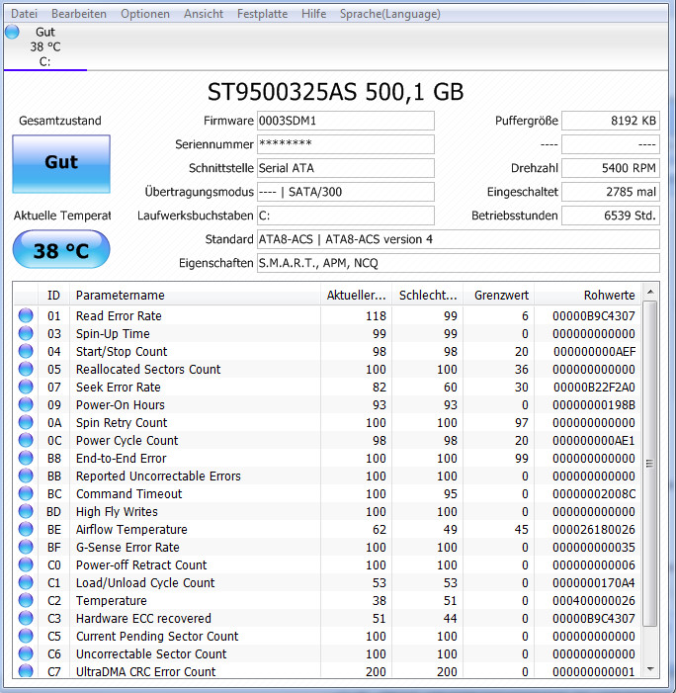
Task: Click status icon for Power-off Retract Count
Action: [26, 564]
